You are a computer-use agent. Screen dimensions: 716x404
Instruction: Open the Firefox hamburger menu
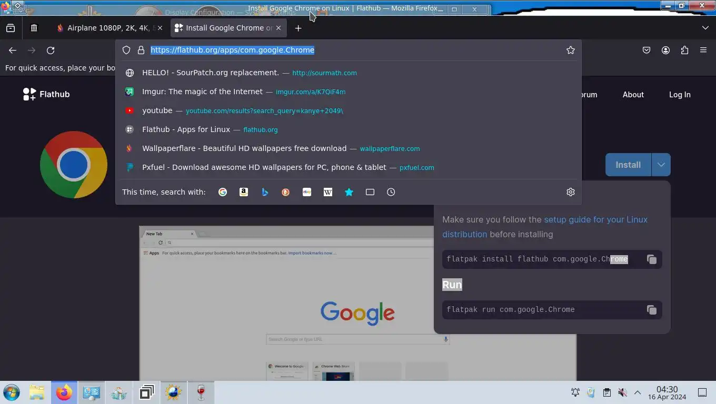(x=703, y=50)
